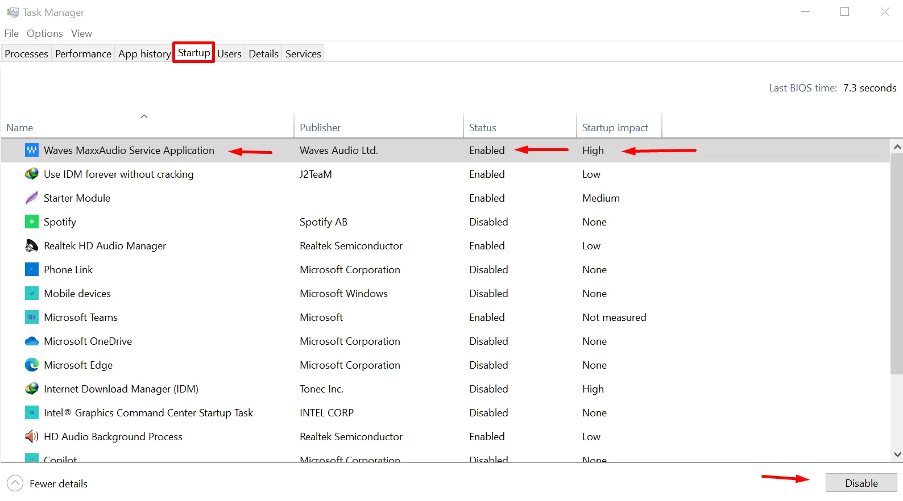Screen dimensions: 903x501
Task: Click the Waves MaxxAudio app icon
Action: (32, 151)
